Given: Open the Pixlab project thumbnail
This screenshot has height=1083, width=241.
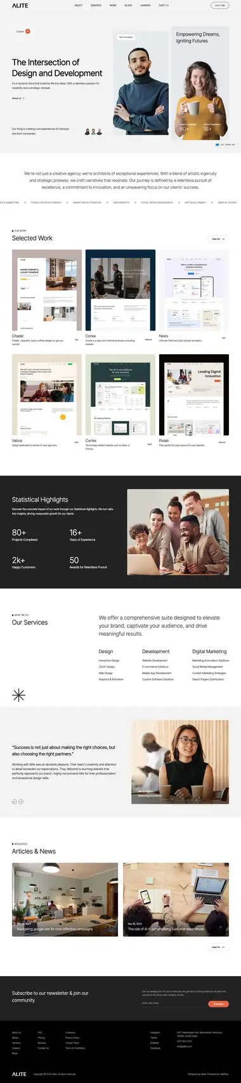Looking at the screenshot, I should pos(194,395).
